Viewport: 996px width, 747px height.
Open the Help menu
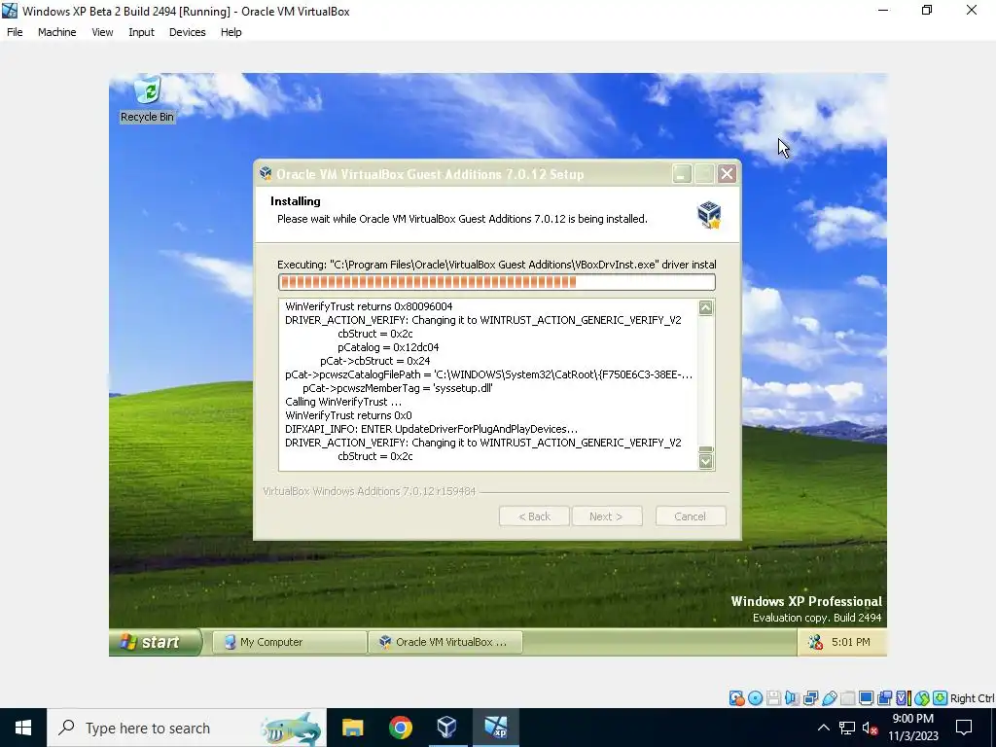pos(231,32)
